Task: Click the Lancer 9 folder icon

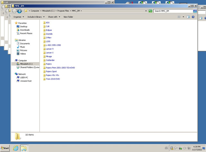Action: point(44,49)
